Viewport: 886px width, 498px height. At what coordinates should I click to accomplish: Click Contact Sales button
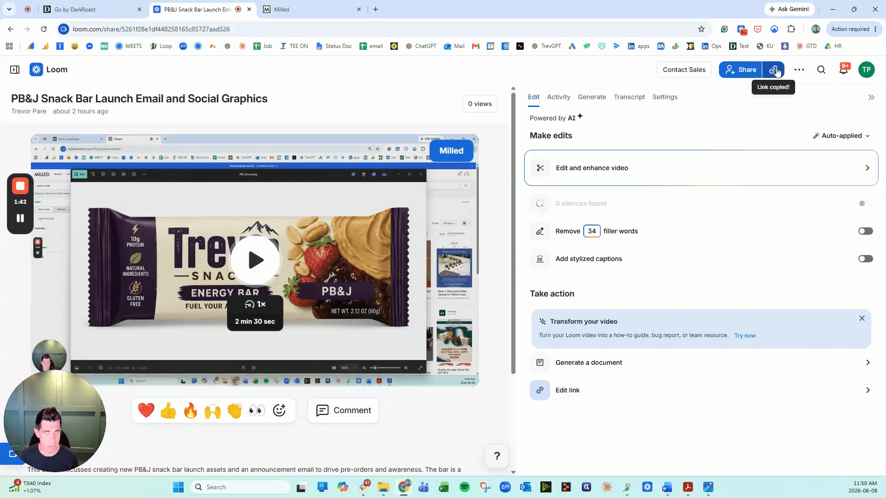coord(684,70)
